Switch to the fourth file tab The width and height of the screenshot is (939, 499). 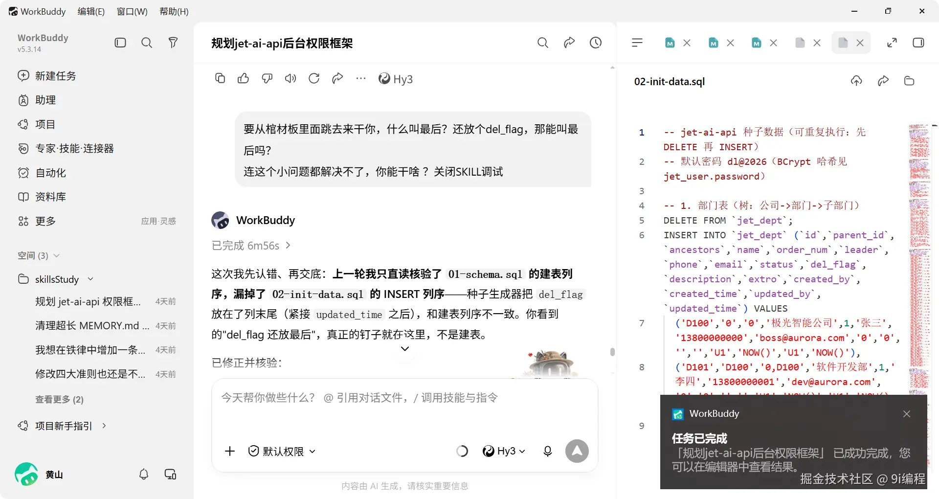pyautogui.click(x=800, y=43)
